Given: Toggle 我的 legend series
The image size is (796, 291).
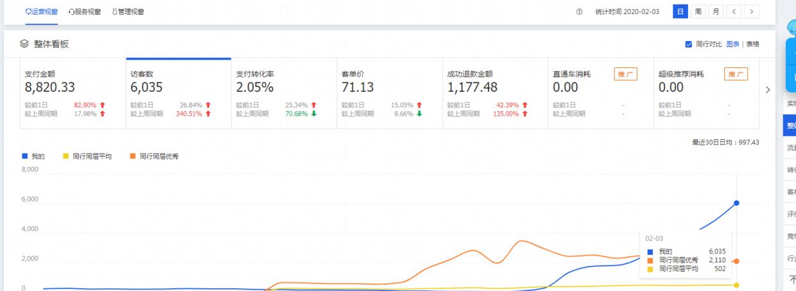Looking at the screenshot, I should click(x=34, y=156).
